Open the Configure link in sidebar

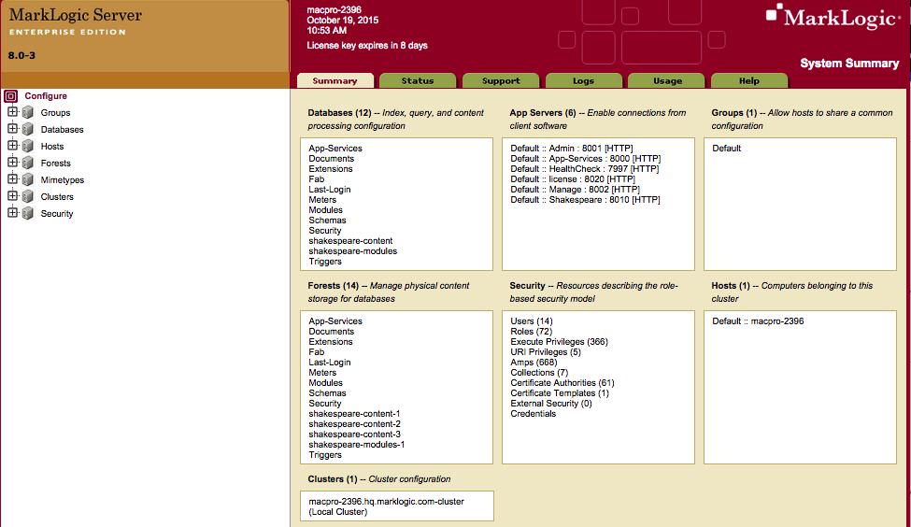pos(46,96)
